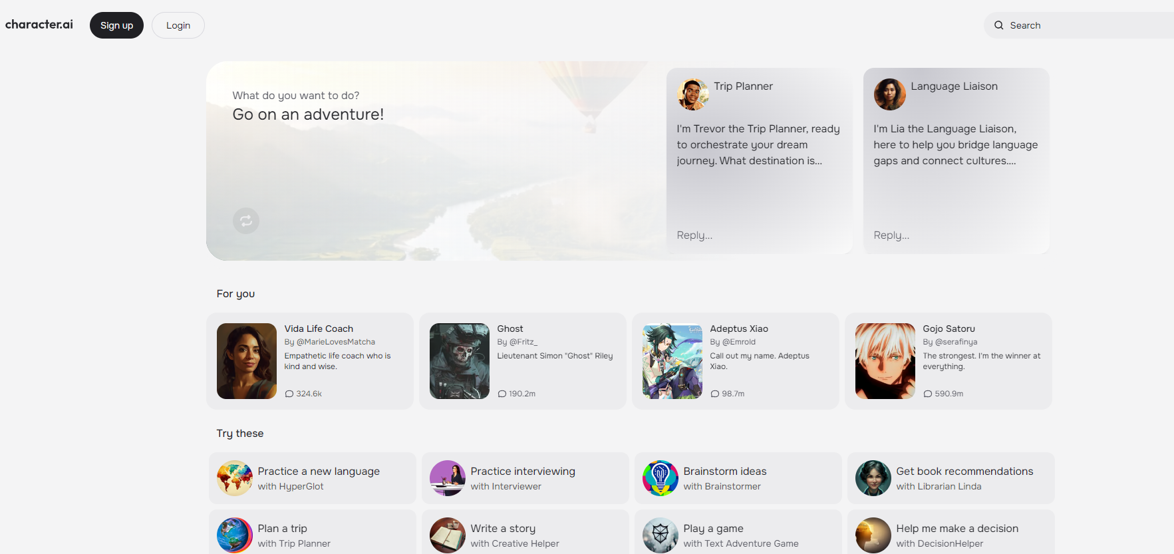
Task: Open the Adeptus Xiao character picture
Action: [x=672, y=361]
